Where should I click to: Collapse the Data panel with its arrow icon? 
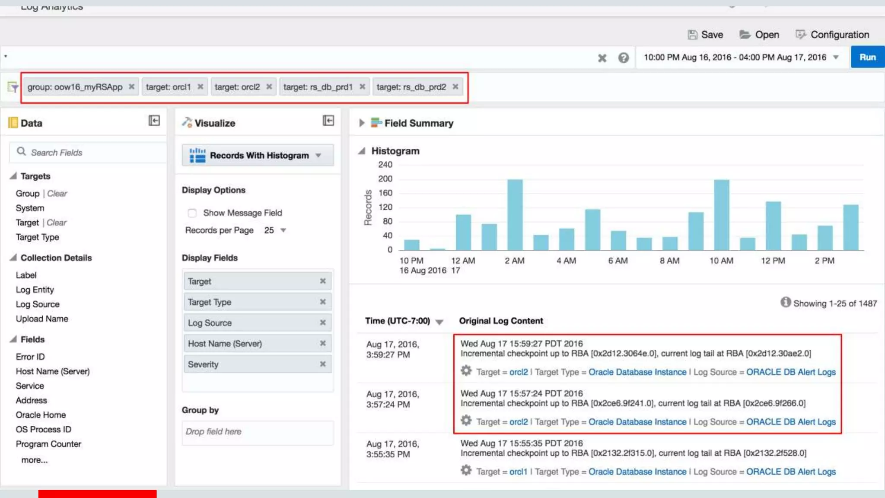154,121
